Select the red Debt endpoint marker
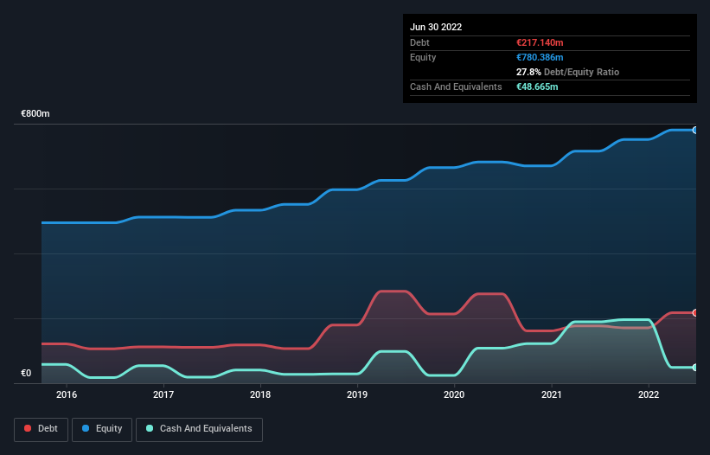The height and width of the screenshot is (455, 710). click(x=695, y=313)
